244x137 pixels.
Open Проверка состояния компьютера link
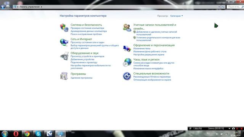click(87, 28)
